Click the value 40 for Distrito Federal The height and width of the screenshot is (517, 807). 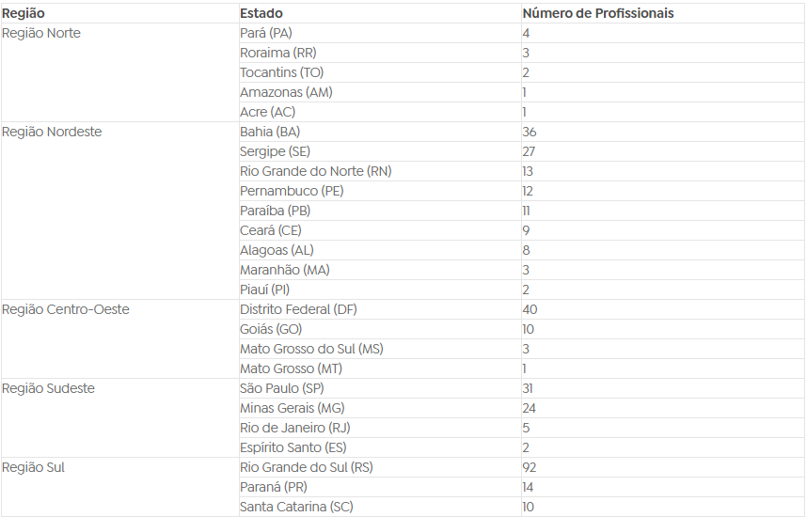(530, 309)
